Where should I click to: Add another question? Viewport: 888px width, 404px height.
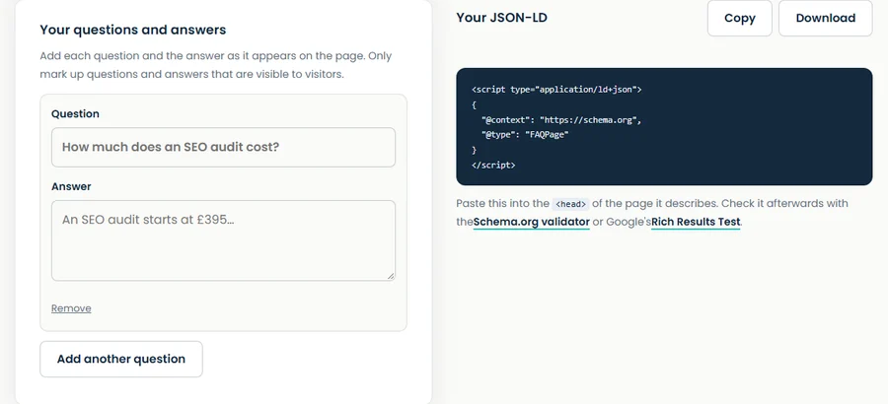pos(121,359)
